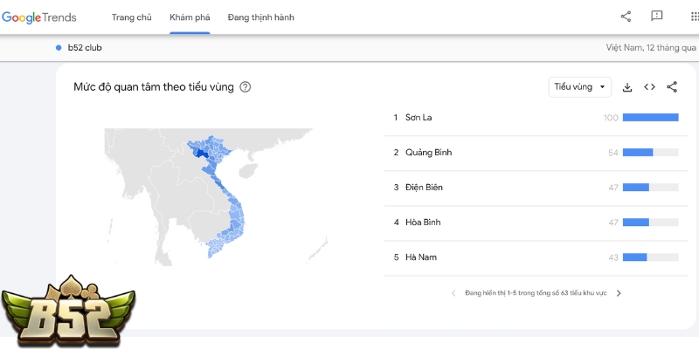
Task: Open the Tiểu vùng dropdown
Action: click(x=580, y=86)
